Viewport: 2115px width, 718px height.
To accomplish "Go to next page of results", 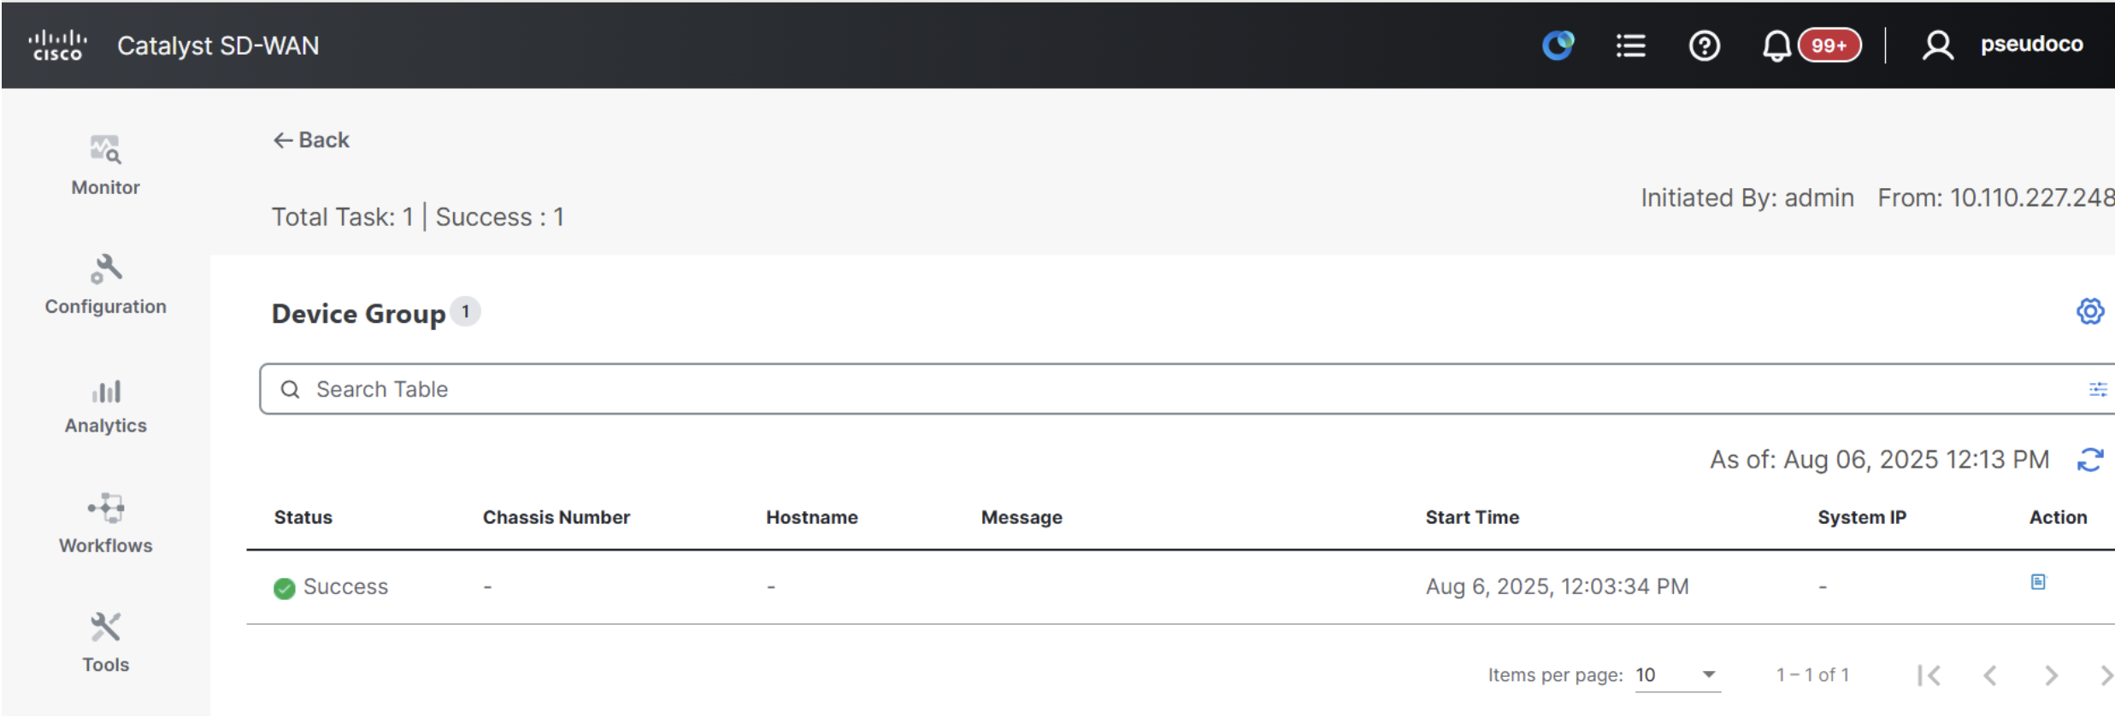I will point(2051,675).
